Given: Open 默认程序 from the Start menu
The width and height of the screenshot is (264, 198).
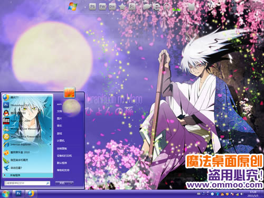Looking at the screenshot, I should 62,163.
